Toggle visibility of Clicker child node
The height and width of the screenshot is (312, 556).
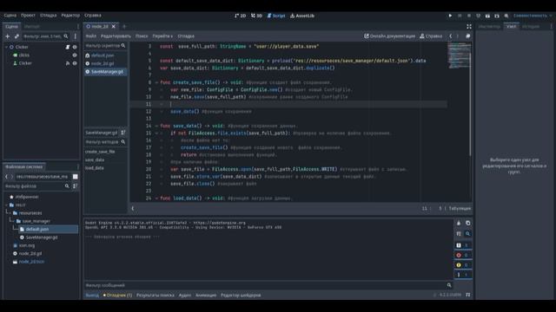pos(75,63)
